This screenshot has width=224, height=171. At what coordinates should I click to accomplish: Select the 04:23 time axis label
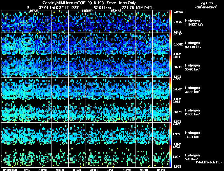161,170
